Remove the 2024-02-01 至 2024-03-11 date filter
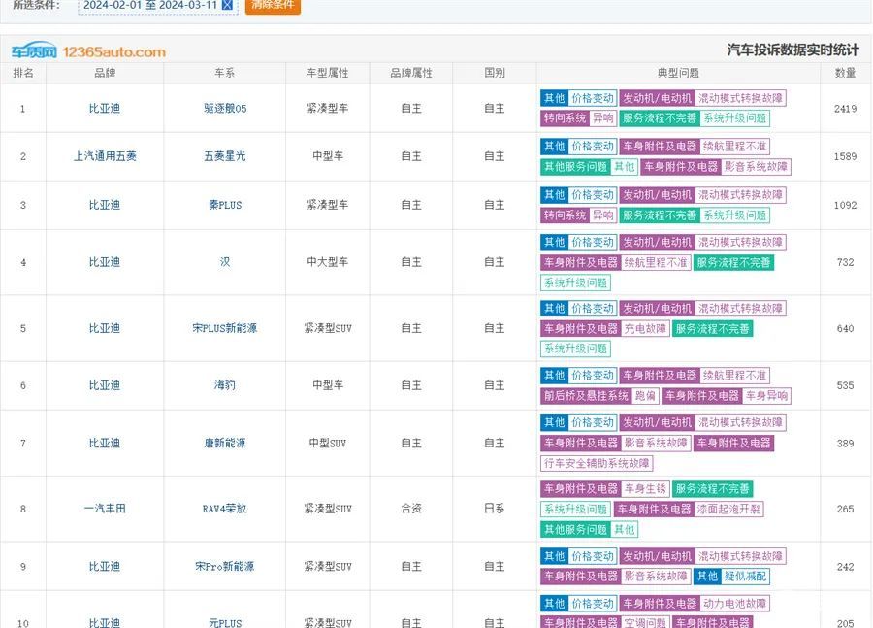The height and width of the screenshot is (628, 873). point(227,5)
